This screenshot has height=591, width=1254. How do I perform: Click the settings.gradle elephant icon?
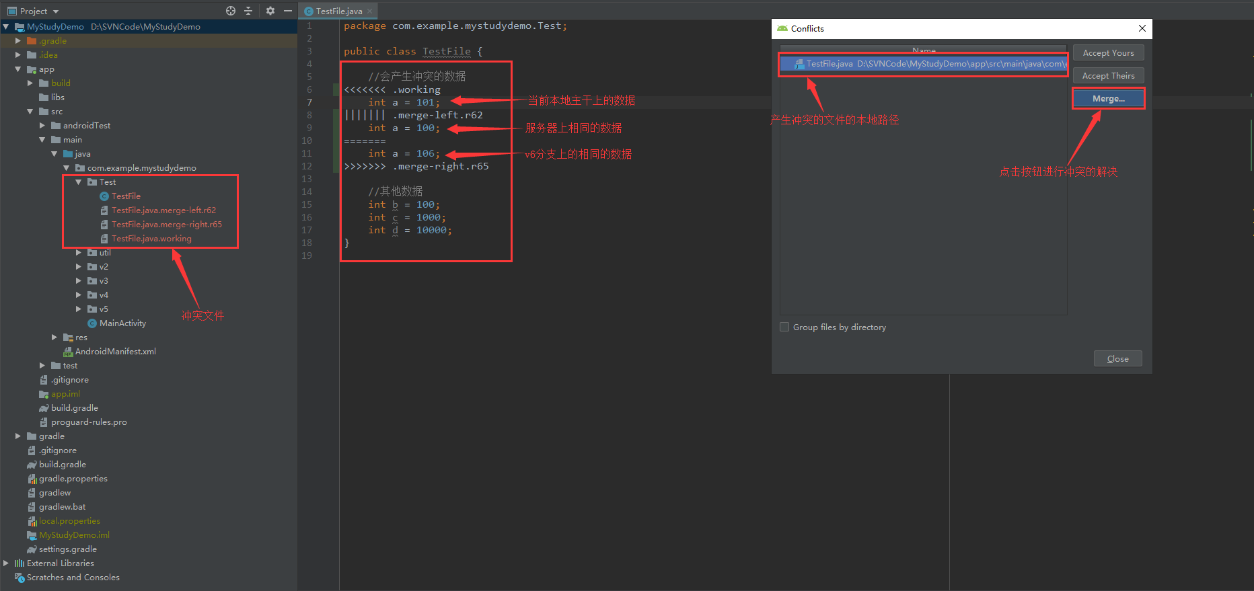32,549
